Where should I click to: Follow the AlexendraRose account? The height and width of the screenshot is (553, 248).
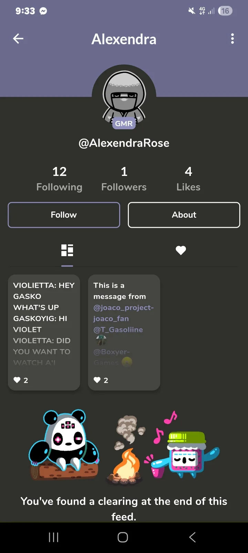(x=64, y=215)
